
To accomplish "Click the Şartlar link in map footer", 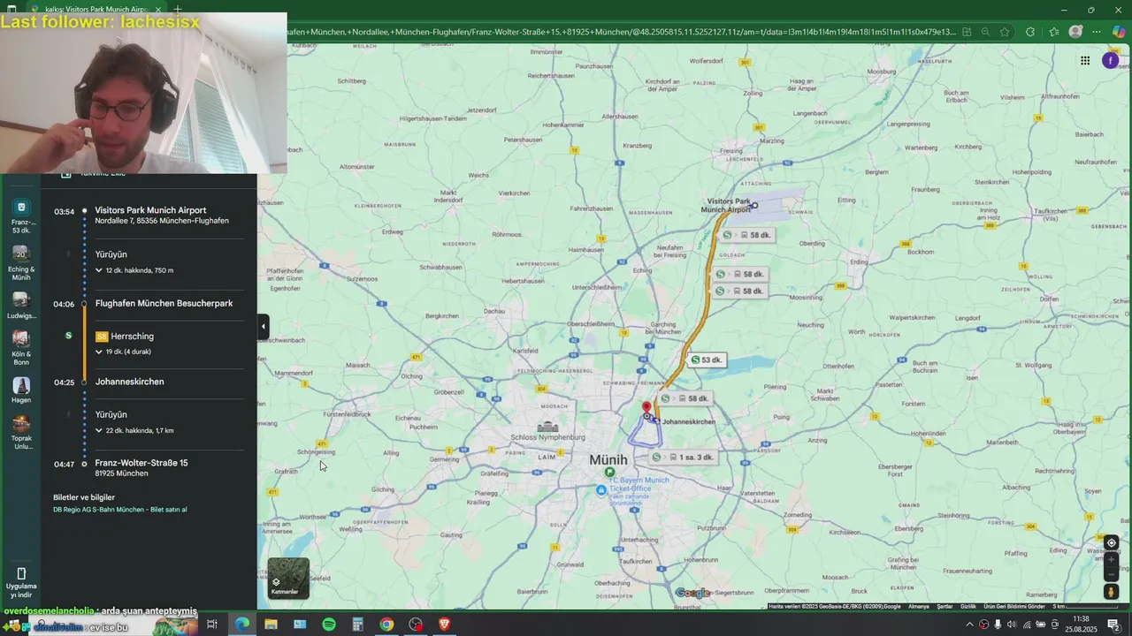I will coord(945,606).
